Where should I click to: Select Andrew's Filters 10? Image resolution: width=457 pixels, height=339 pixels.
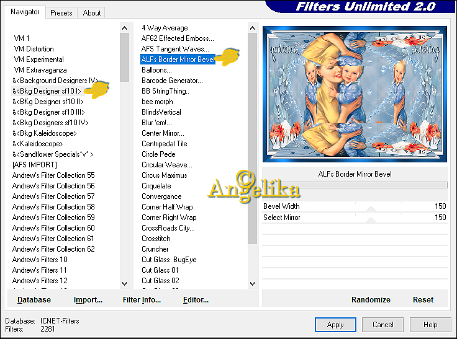pos(40,260)
